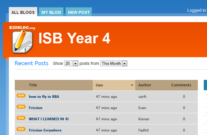Switch to the MY BLOG tab
This screenshot has width=207, height=135.
(51, 12)
